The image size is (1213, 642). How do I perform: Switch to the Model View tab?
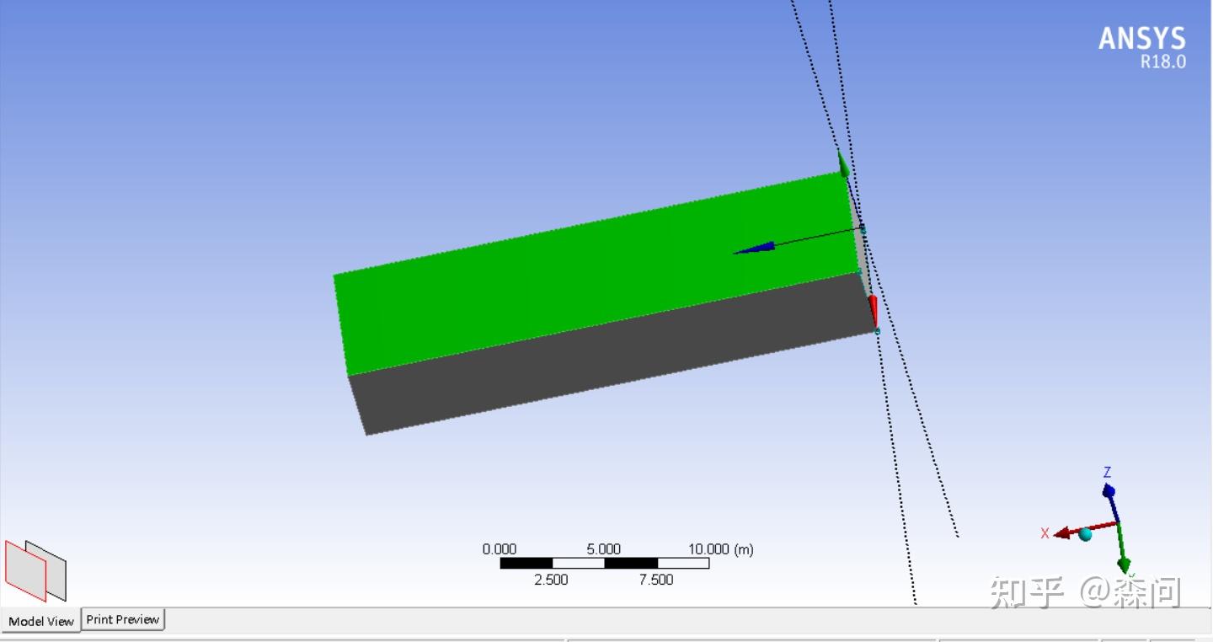[x=40, y=622]
